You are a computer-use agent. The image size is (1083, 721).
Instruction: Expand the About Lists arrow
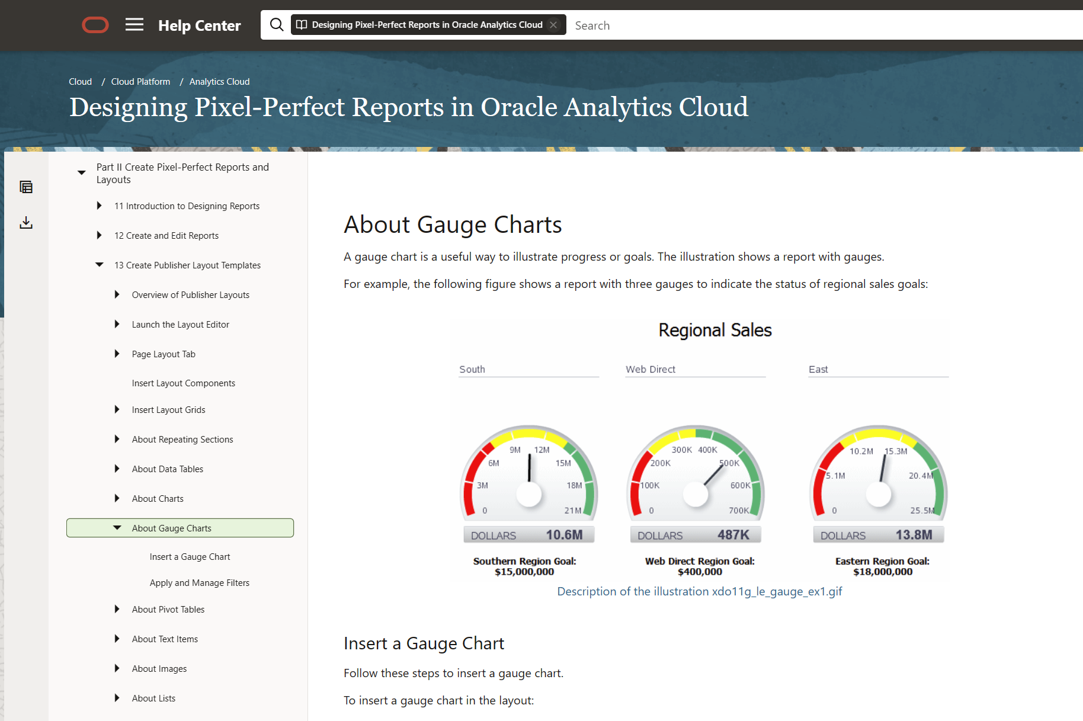click(x=117, y=698)
